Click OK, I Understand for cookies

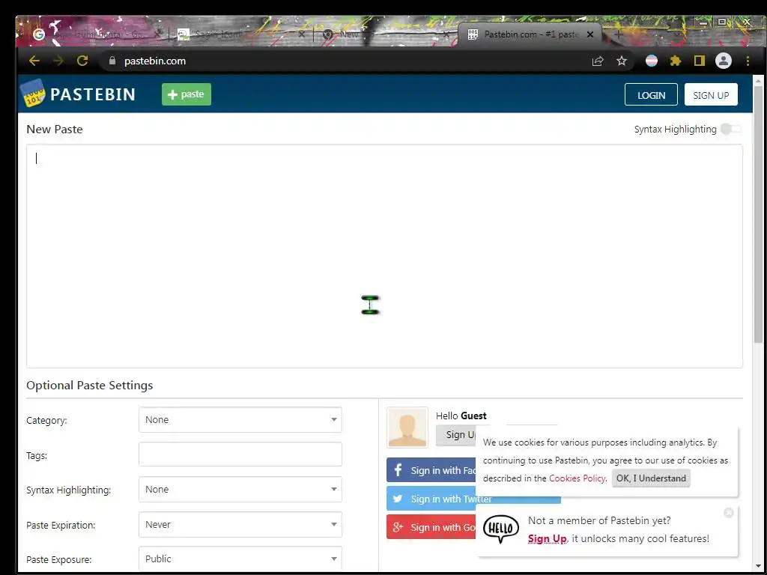651,478
